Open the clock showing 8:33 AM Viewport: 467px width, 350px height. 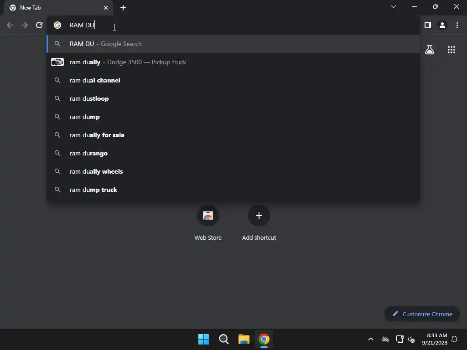[435, 339]
